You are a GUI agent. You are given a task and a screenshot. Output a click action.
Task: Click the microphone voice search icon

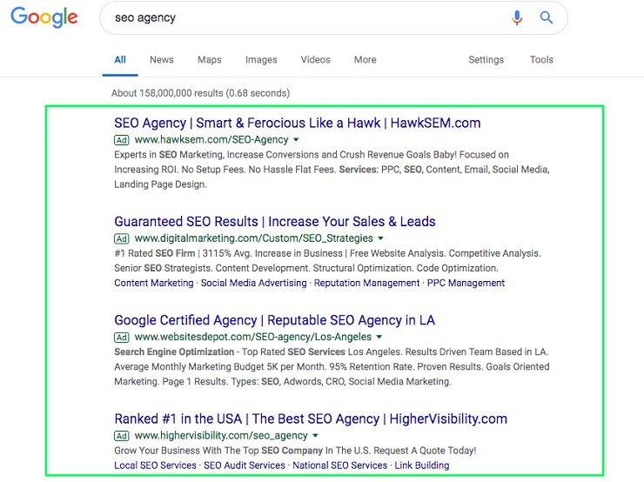[x=517, y=17]
